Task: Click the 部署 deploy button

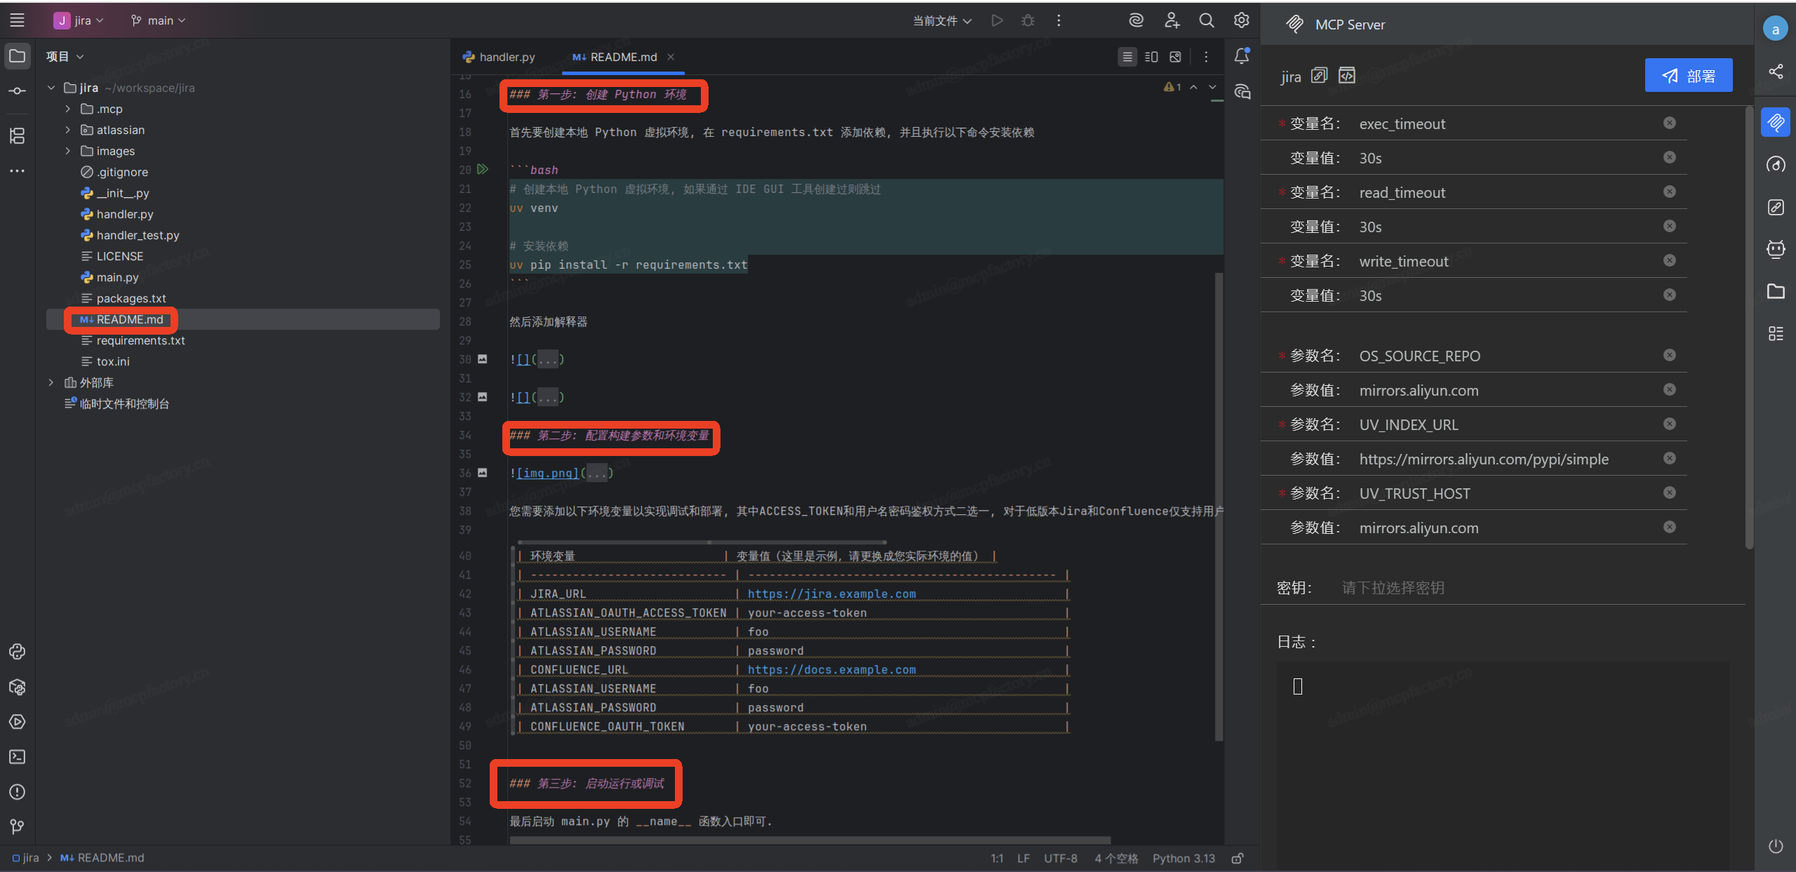Action: click(x=1688, y=76)
